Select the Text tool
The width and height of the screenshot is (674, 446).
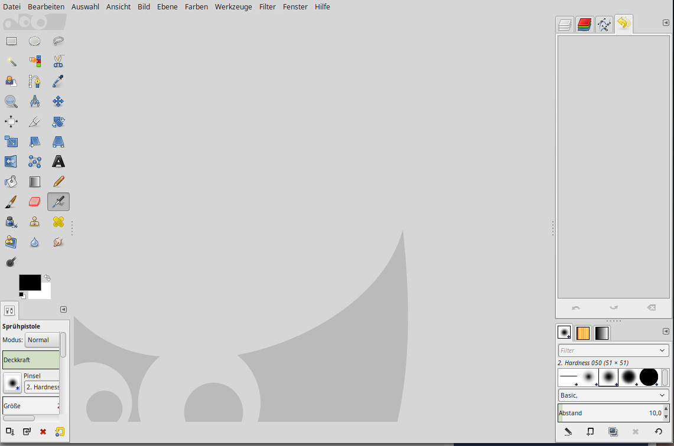(58, 162)
